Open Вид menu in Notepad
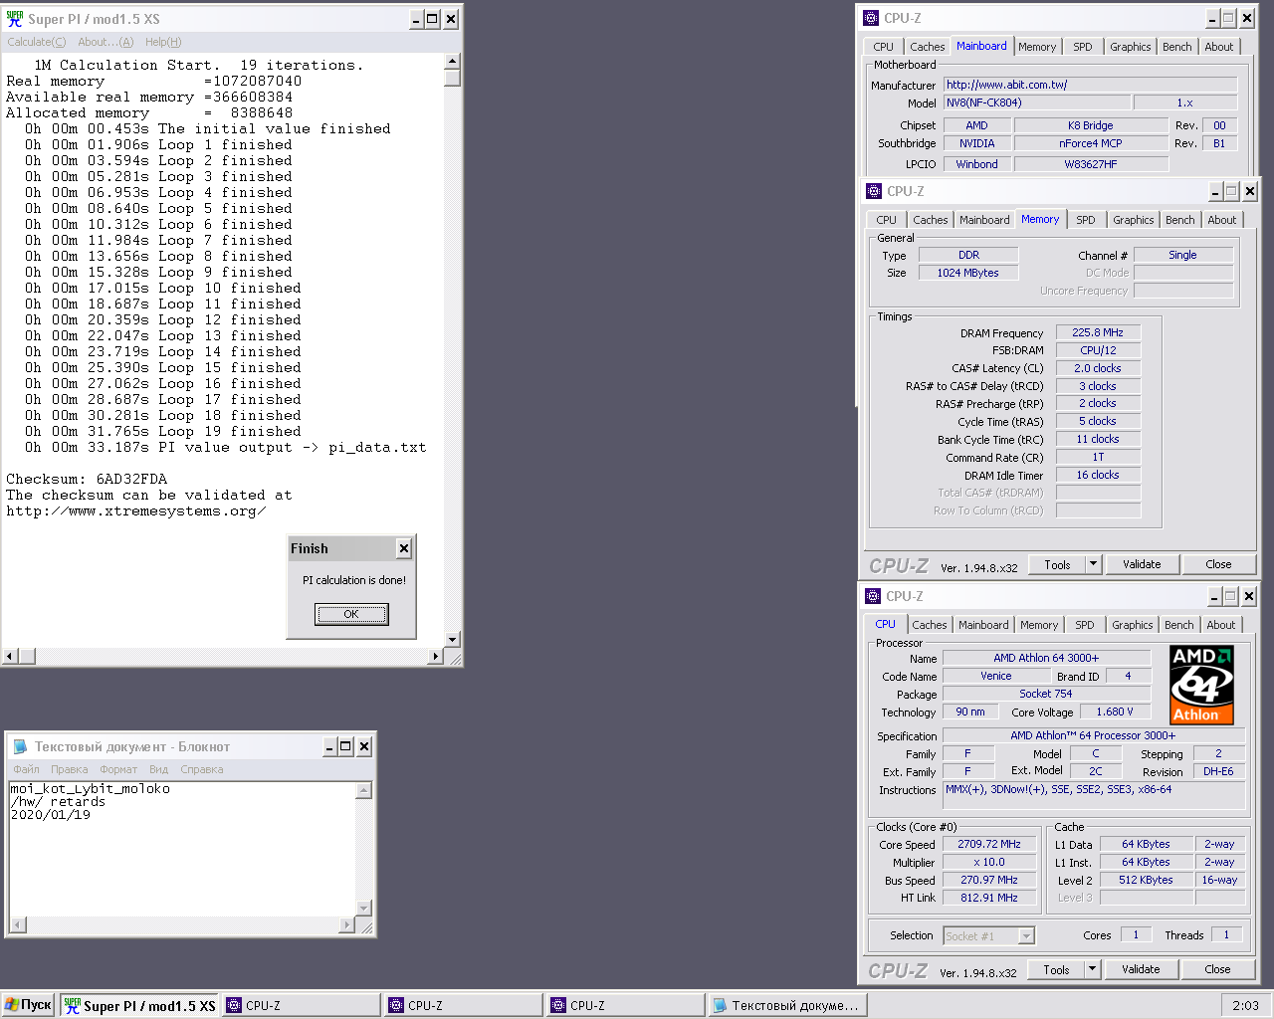Viewport: 1274px width, 1019px height. pos(159,769)
